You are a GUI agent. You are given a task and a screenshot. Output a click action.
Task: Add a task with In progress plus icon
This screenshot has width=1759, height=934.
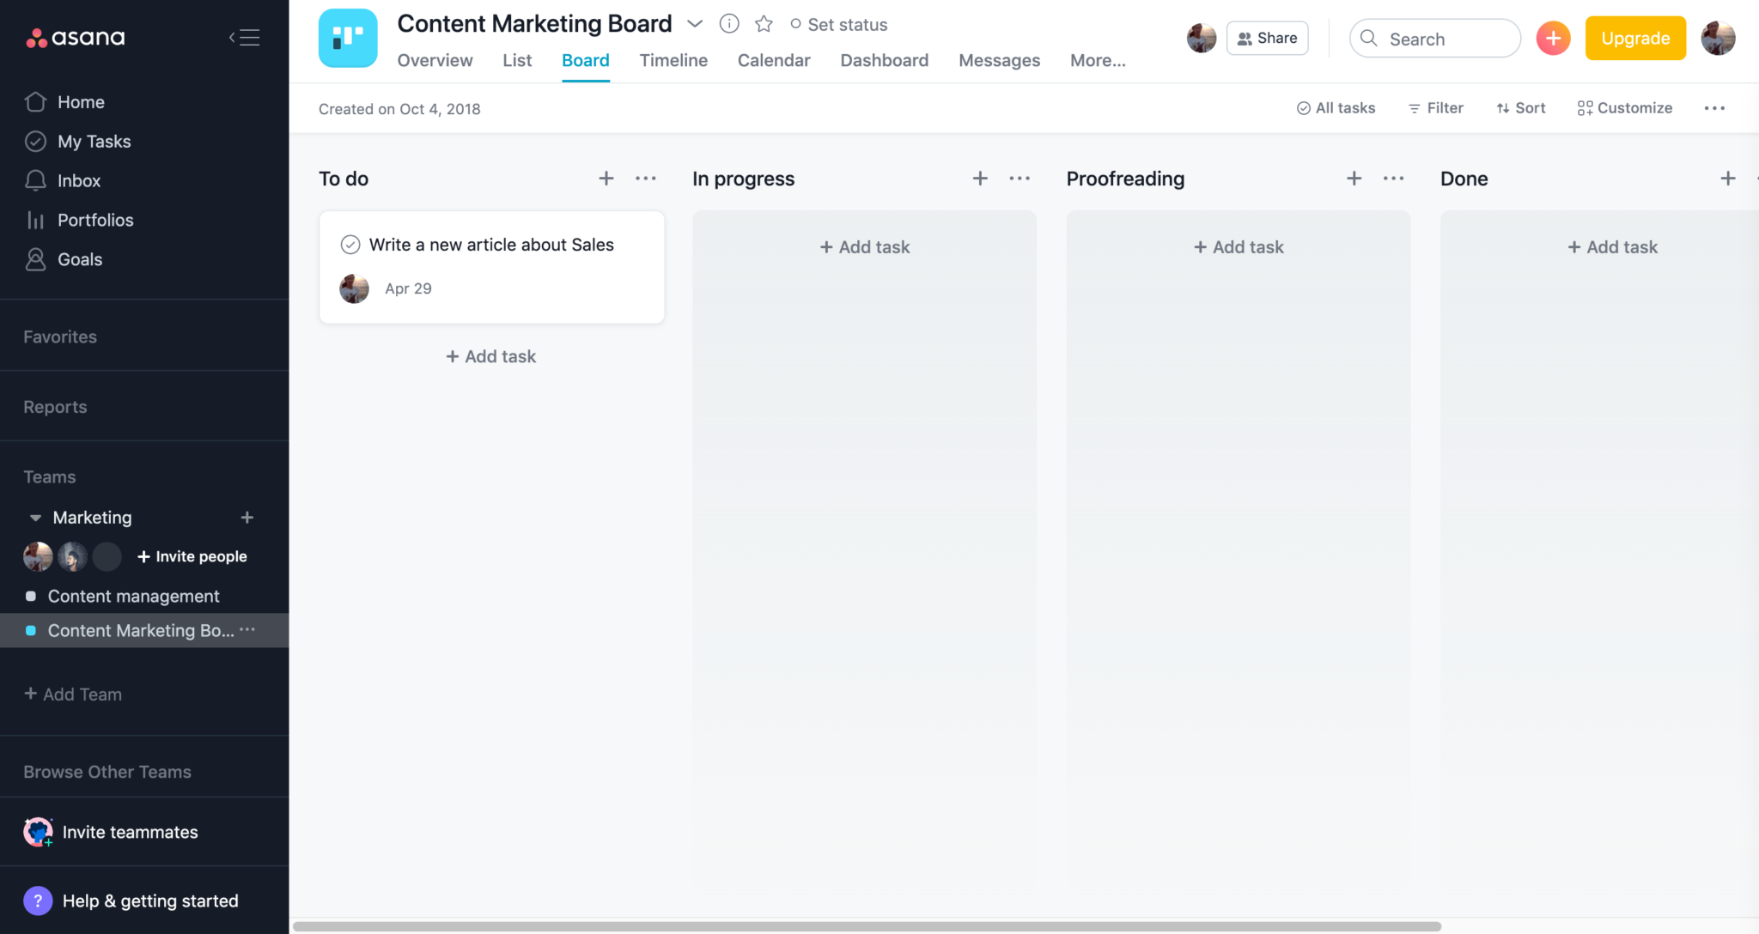click(x=980, y=179)
